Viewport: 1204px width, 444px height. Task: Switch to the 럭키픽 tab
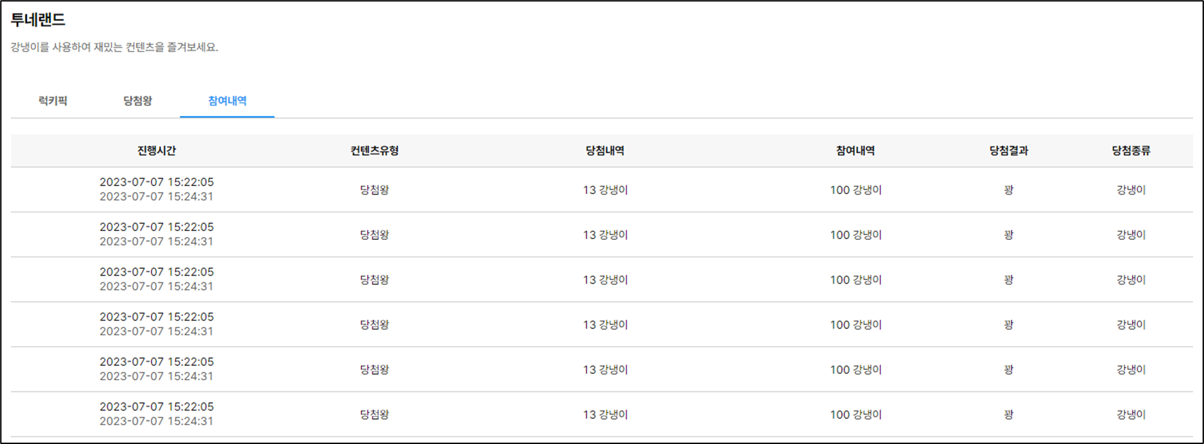(x=53, y=101)
